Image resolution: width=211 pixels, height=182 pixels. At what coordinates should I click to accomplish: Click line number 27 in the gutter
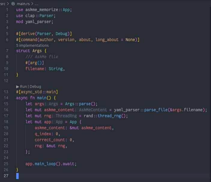(x=6, y=176)
